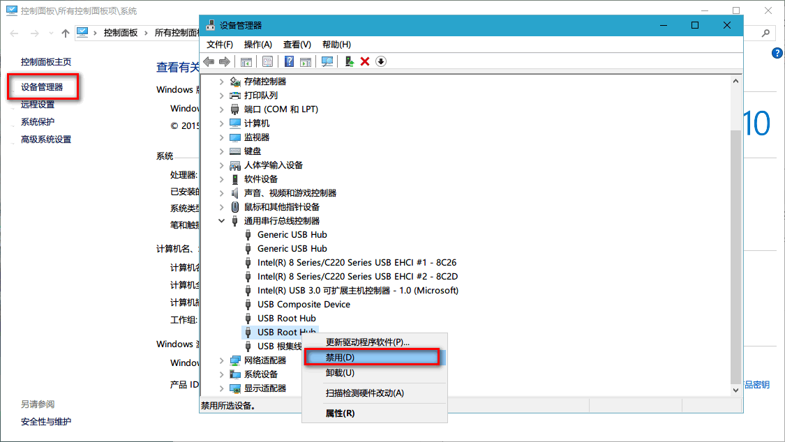Image resolution: width=785 pixels, height=442 pixels.
Task: Click the display adapters (显示适配器) icon
Action: pos(234,388)
